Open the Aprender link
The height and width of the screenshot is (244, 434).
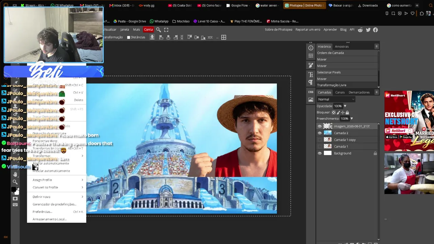[330, 29]
